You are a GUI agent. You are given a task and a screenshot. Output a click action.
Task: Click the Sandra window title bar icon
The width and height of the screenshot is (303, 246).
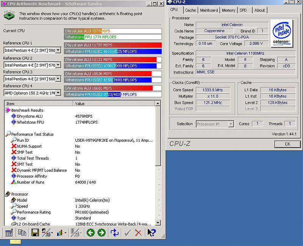click(4, 4)
